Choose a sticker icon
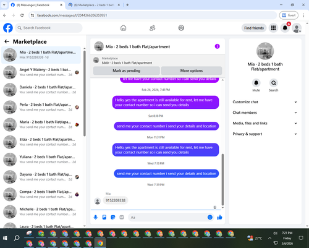This screenshot has height=248, width=309. (113, 217)
